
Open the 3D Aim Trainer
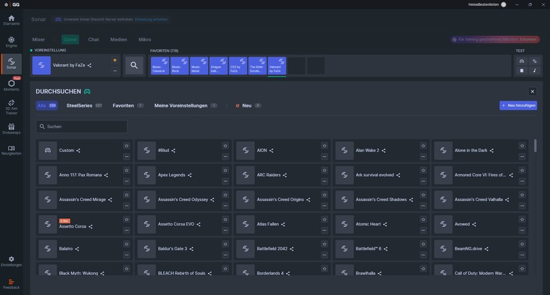click(11, 107)
